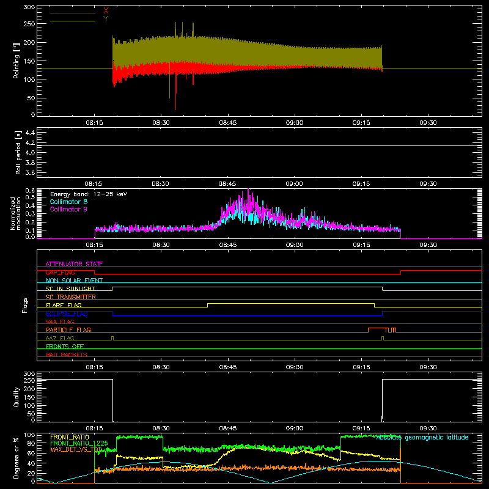
Task: Select the red X legend letter
Action: pos(106,11)
